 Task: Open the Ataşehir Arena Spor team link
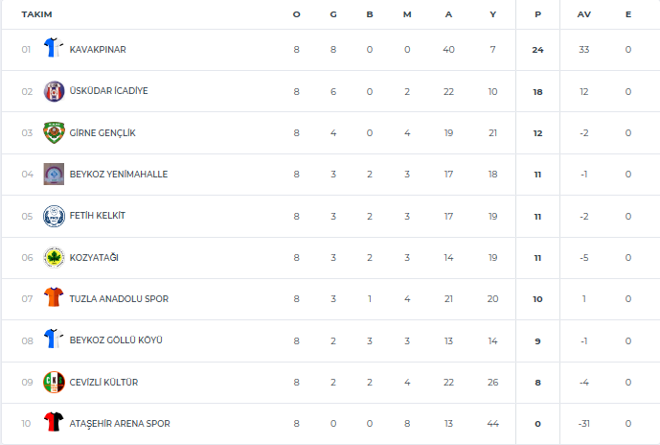tap(120, 424)
